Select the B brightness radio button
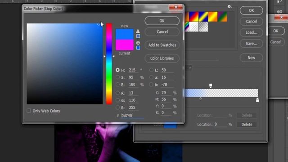The width and height of the screenshot is (288, 162). (117, 85)
